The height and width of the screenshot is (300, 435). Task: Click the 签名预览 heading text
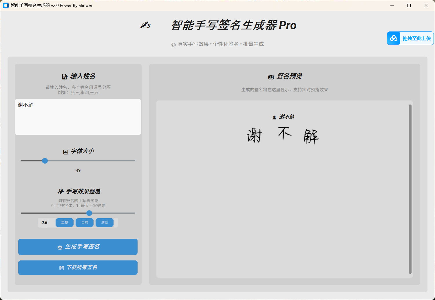[289, 76]
